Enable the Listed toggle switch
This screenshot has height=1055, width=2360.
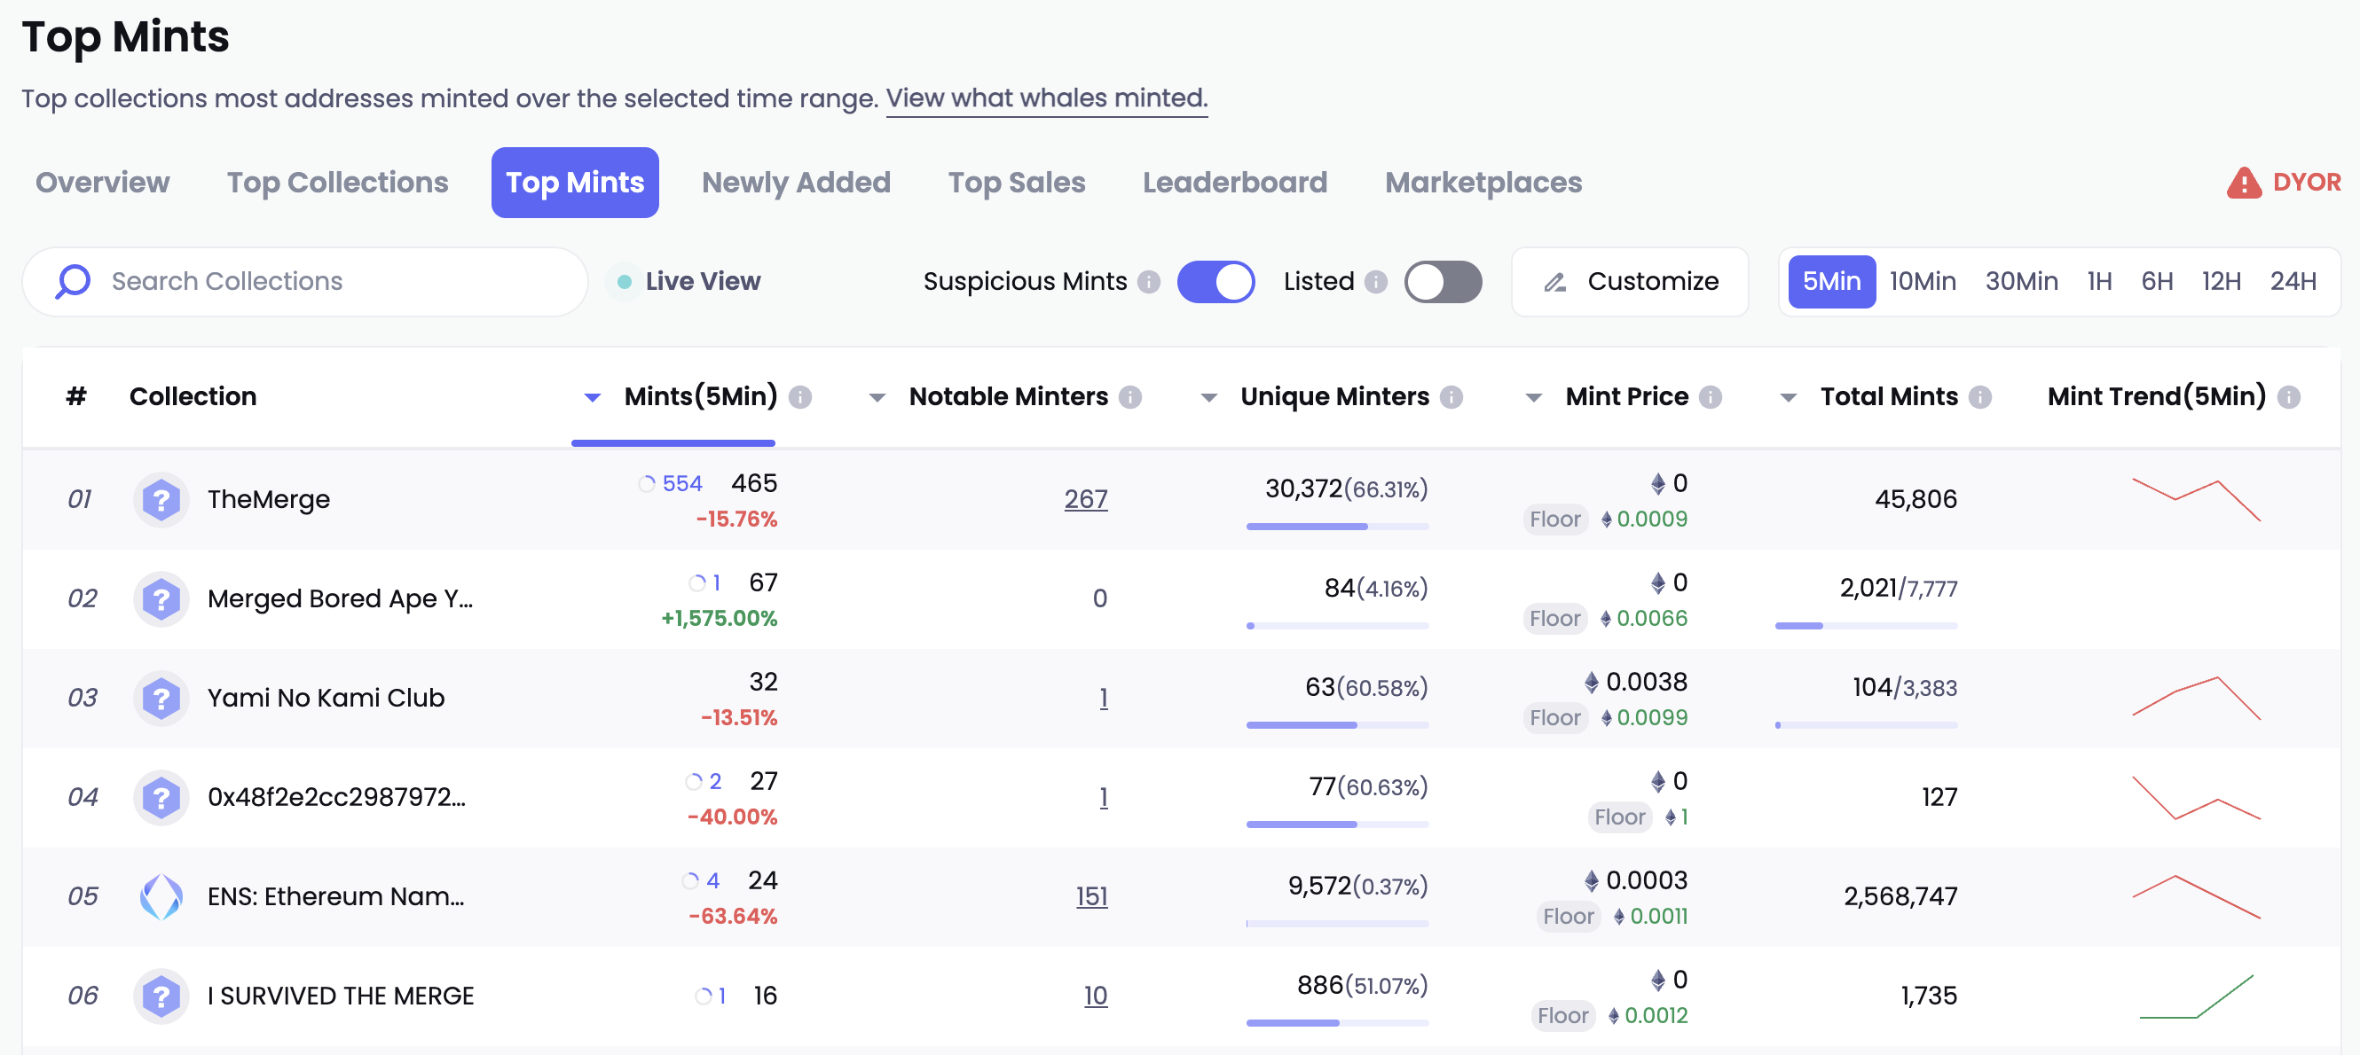pyautogui.click(x=1442, y=282)
